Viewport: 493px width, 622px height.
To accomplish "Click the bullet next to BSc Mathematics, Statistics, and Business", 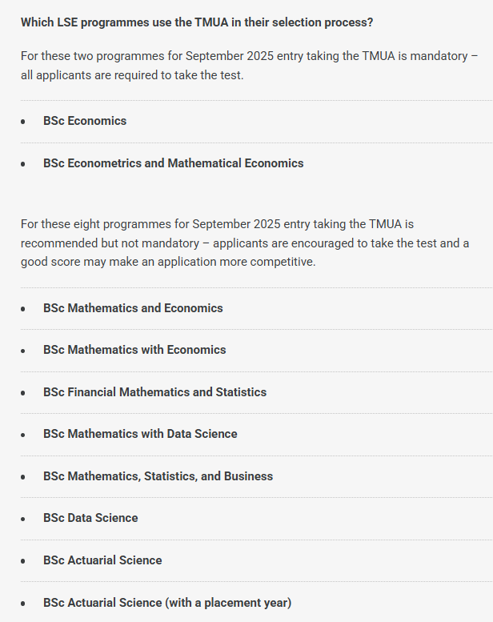I will tap(23, 477).
